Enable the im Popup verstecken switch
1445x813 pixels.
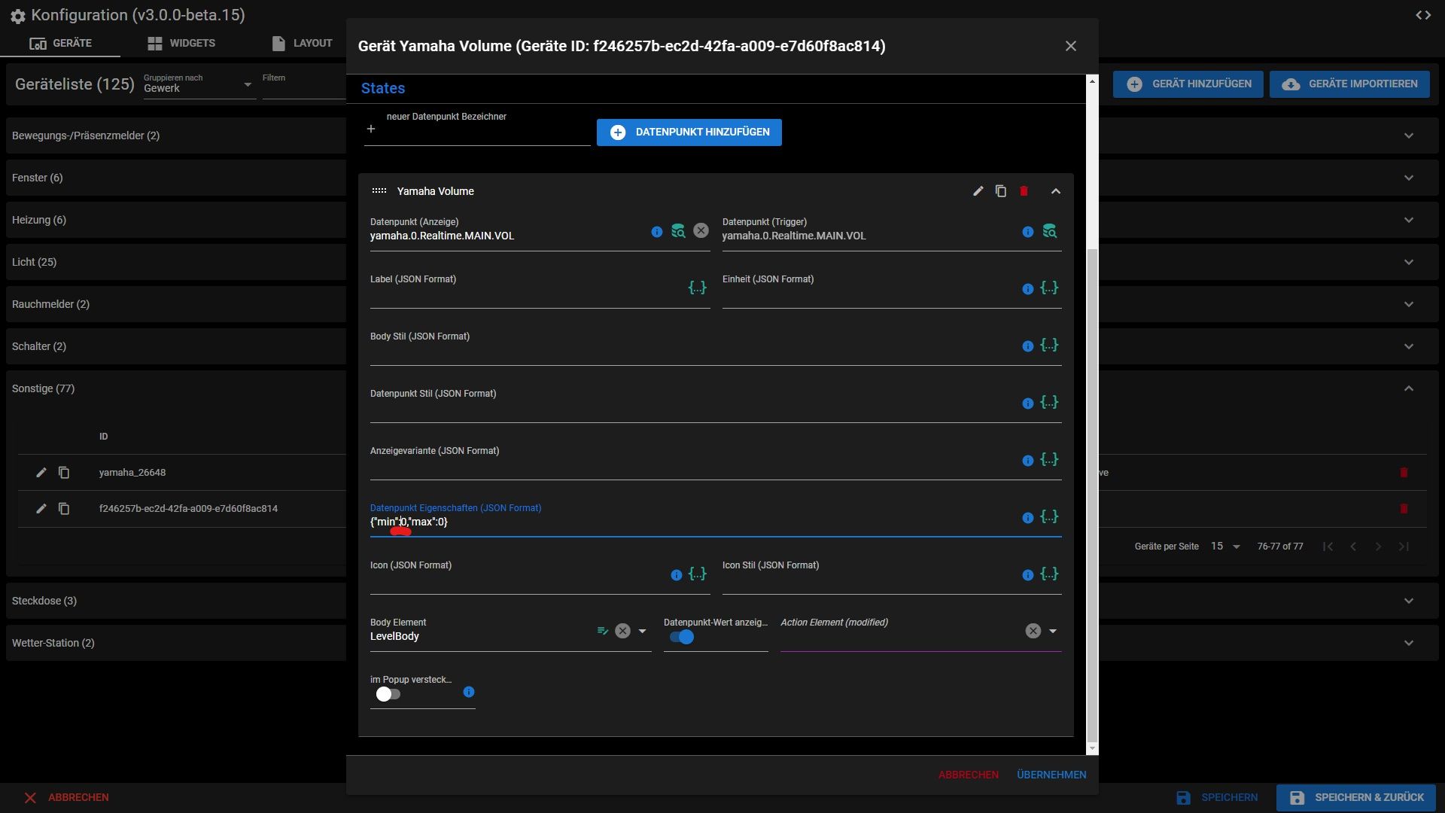point(388,694)
